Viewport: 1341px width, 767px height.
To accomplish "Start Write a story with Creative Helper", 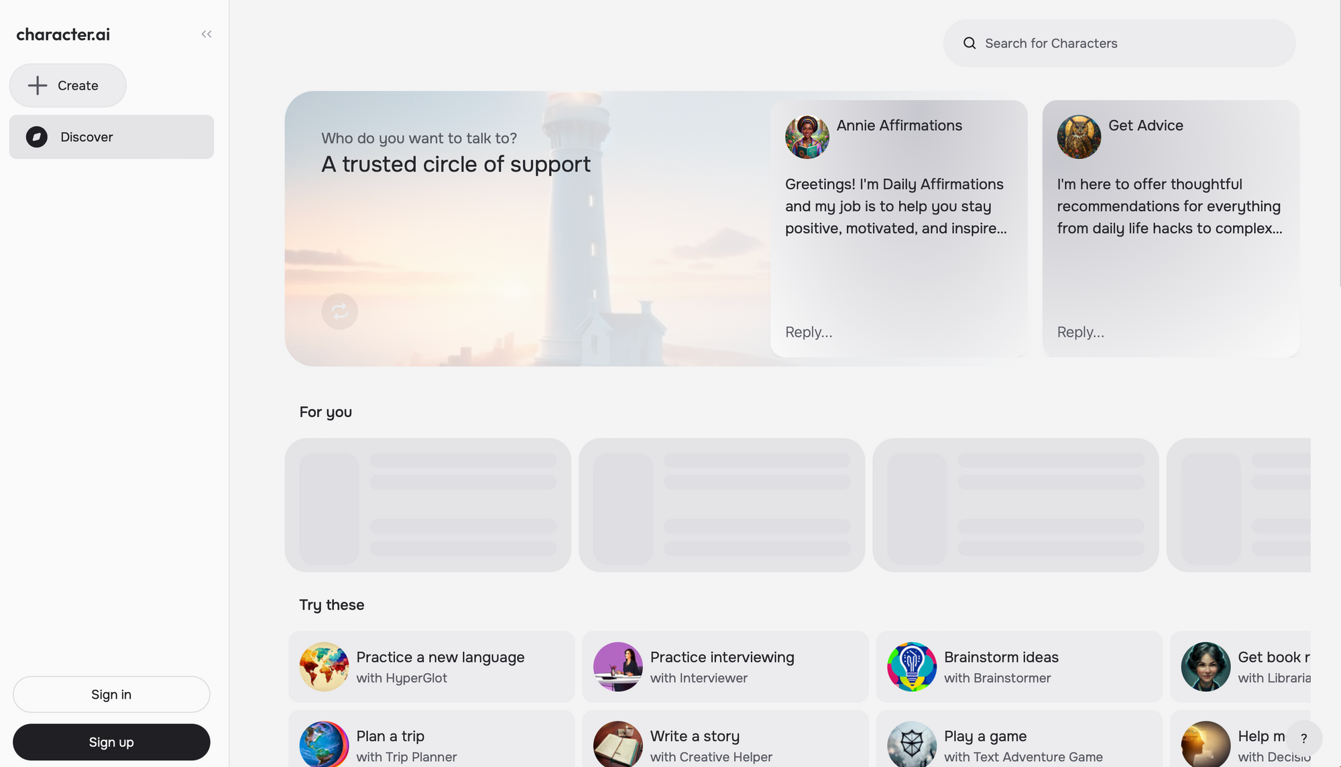I will click(725, 744).
